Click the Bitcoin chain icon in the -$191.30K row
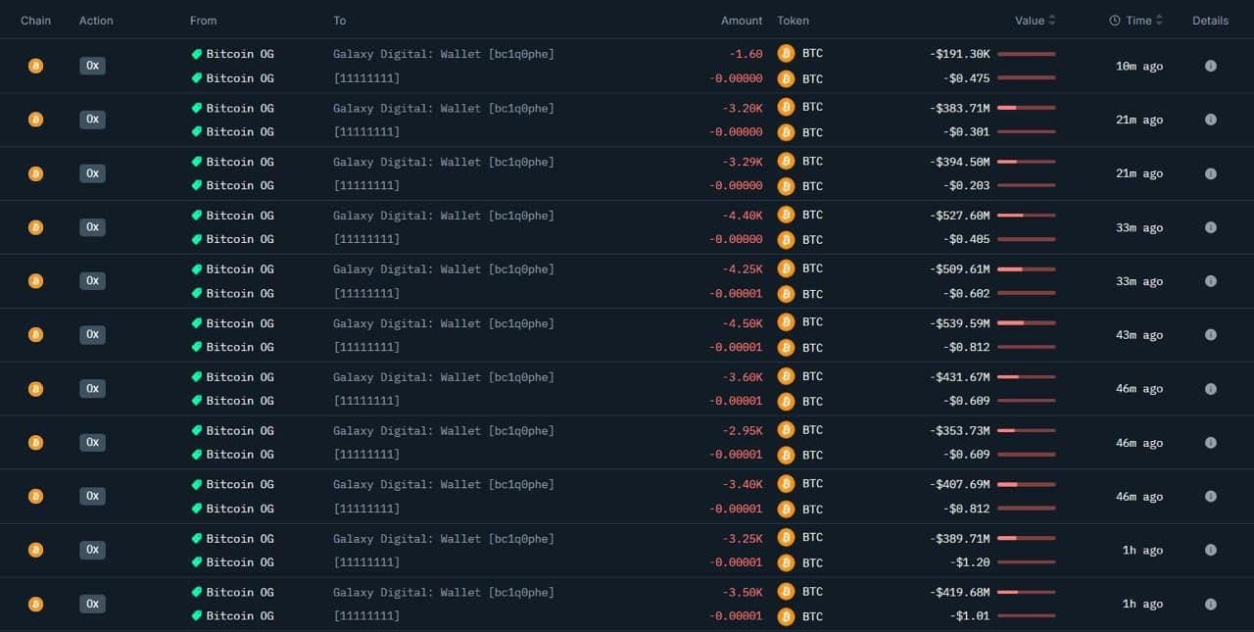This screenshot has height=632, width=1254. pos(35,66)
